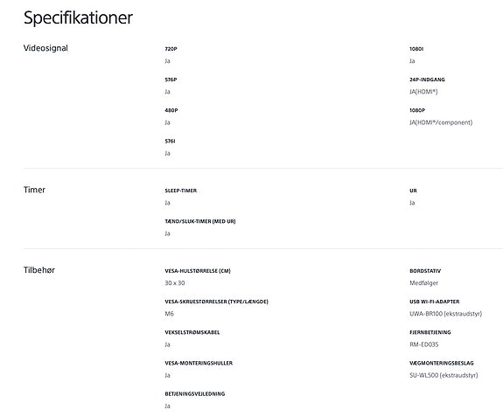Click the SLEEP-TIMER label

[180, 191]
